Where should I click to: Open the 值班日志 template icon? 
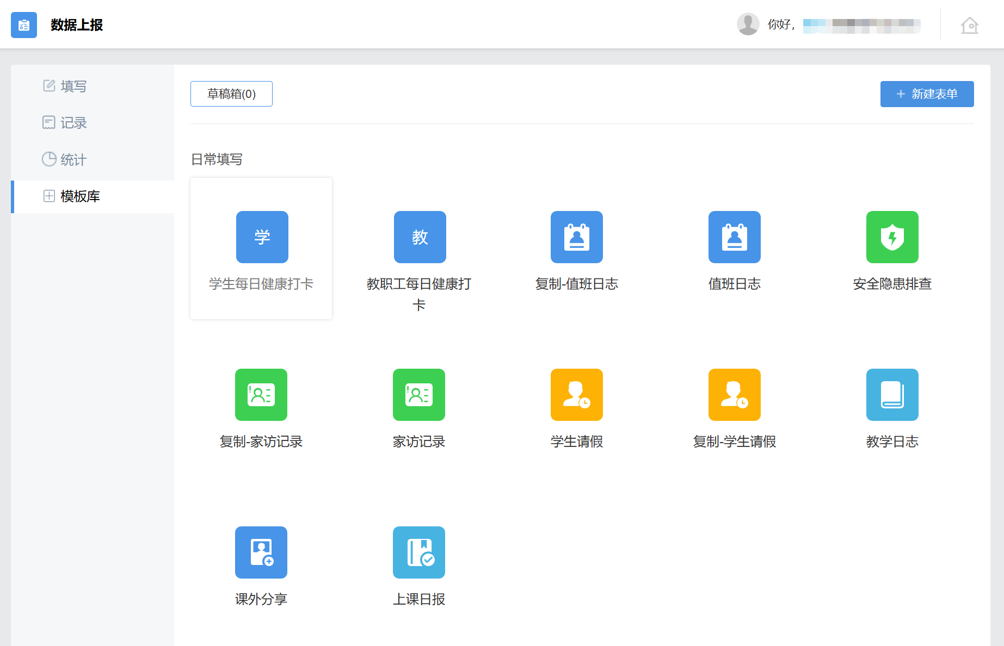(734, 237)
